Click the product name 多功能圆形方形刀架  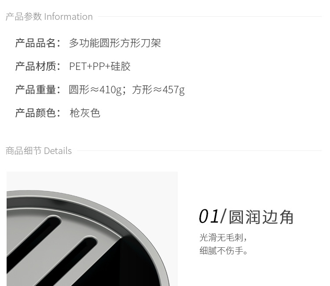[x=115, y=43]
